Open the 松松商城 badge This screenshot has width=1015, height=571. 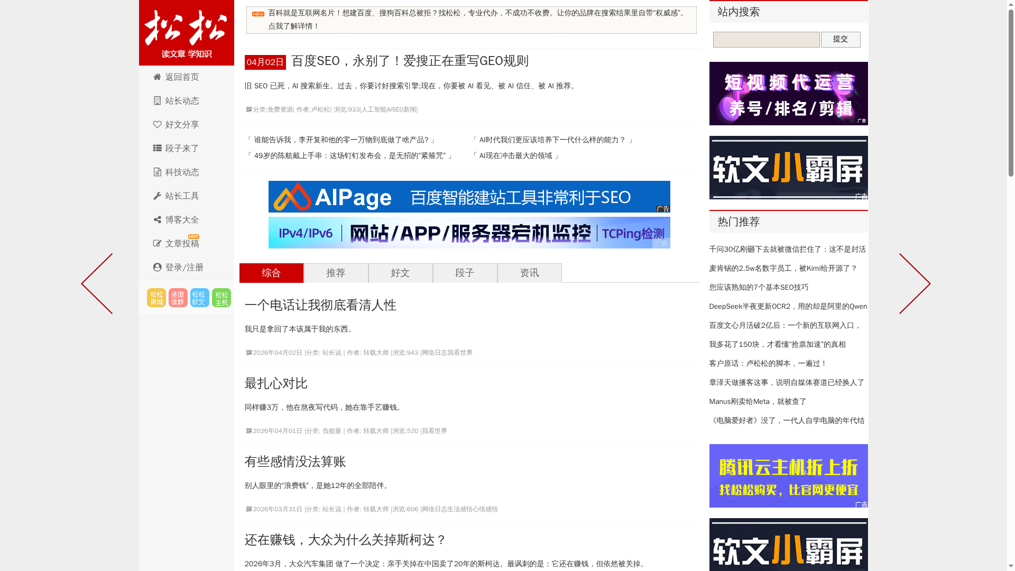pos(156,297)
